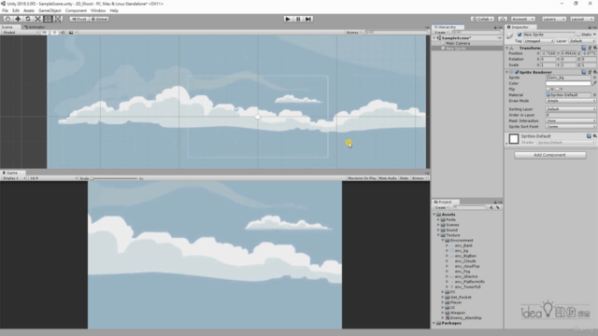Select the Move tool
Viewport: 598px width, 336px height.
click(x=18, y=19)
